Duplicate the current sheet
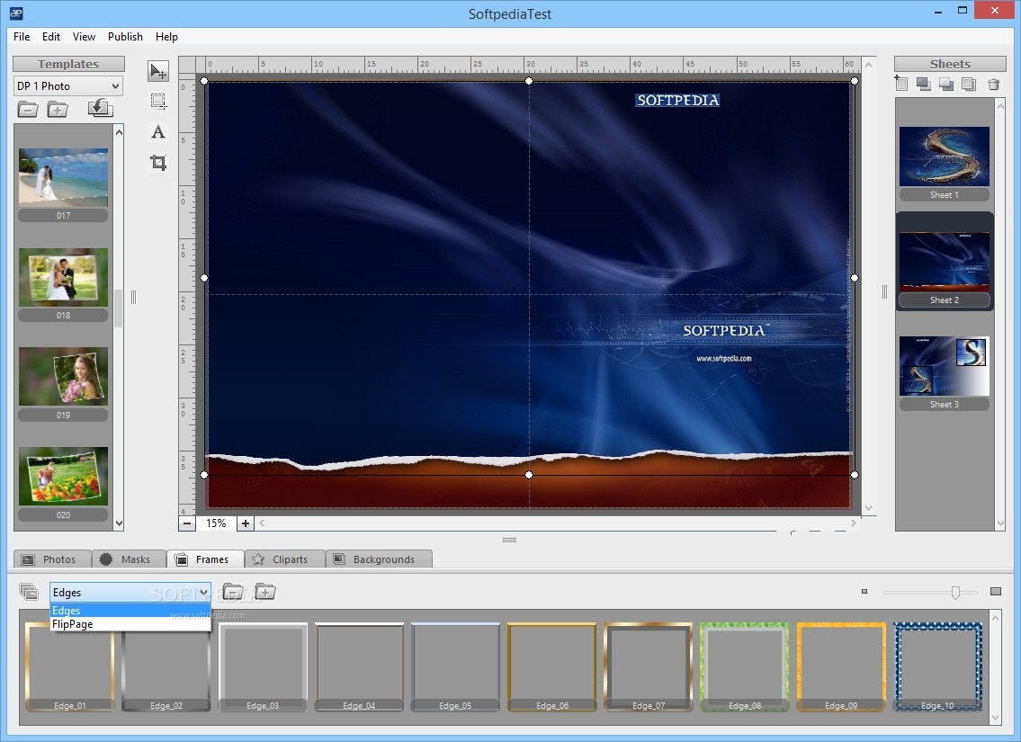The image size is (1021, 742). (969, 84)
